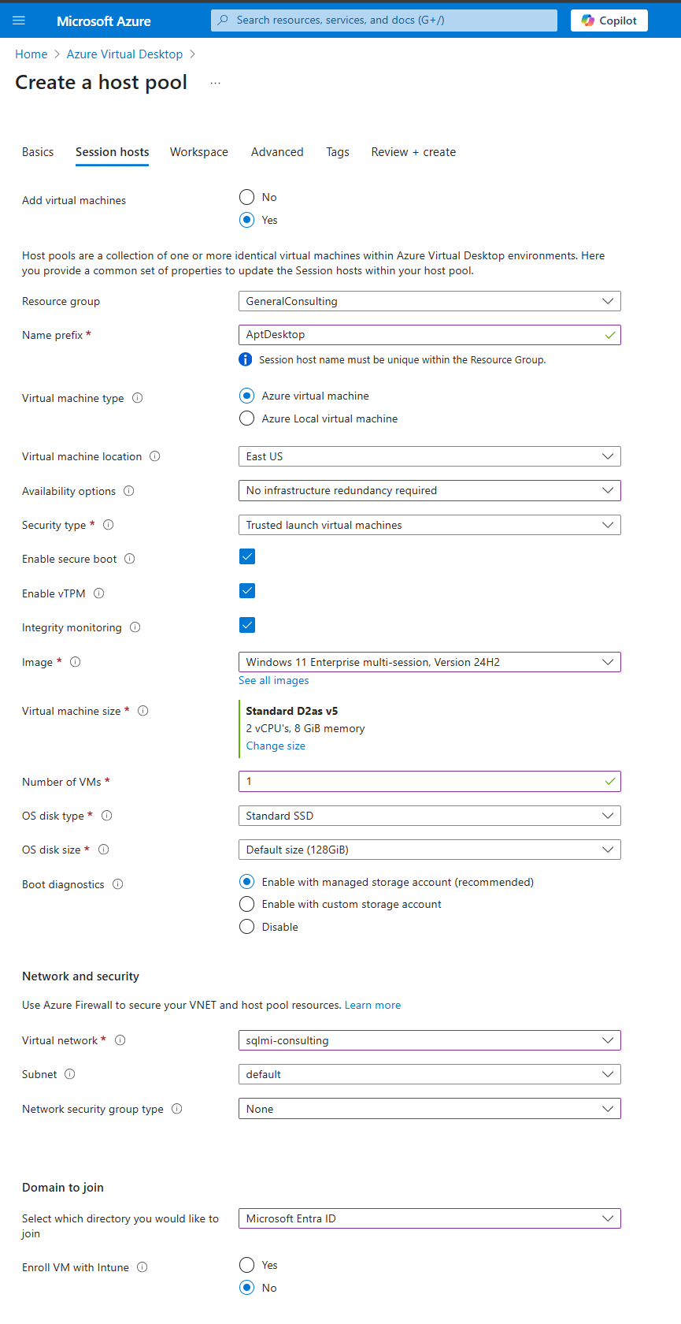
Task: Click info icon beside Availability options
Action: point(129,491)
